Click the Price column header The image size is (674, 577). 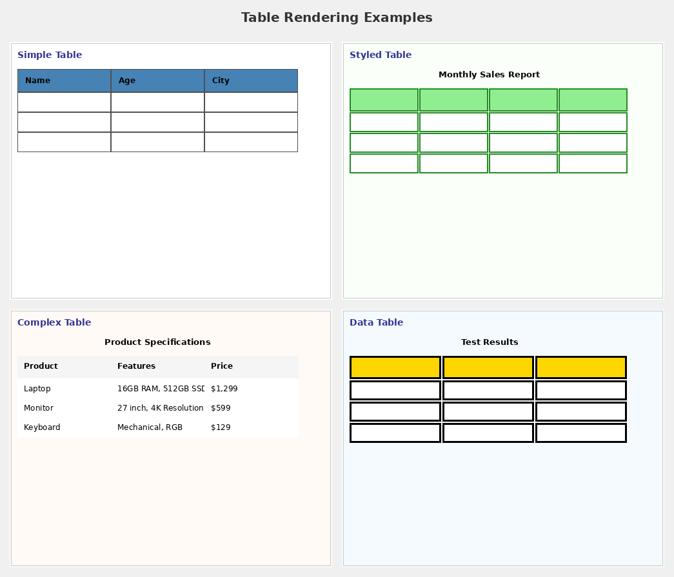pos(221,366)
